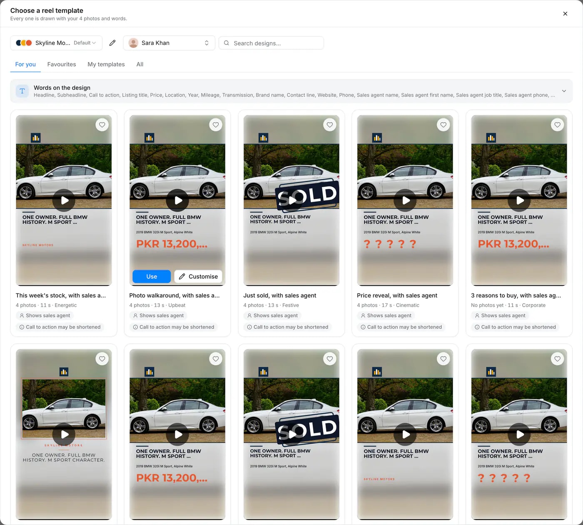Play the bottom-row PKR 13,200 reel

click(177, 434)
